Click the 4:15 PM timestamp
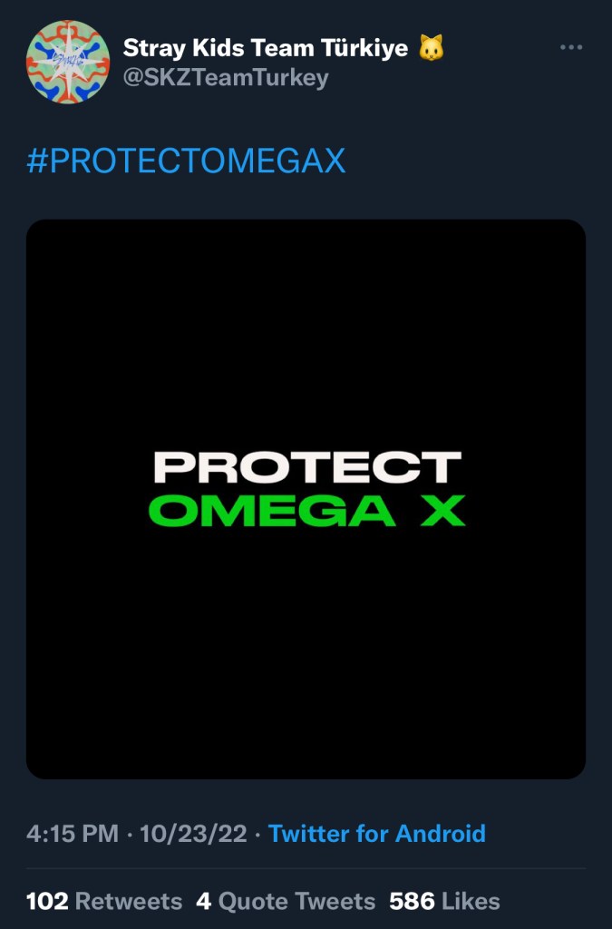Screen dimensions: 612x929 click(73, 834)
